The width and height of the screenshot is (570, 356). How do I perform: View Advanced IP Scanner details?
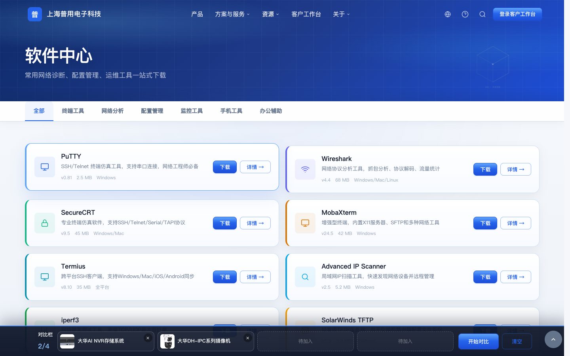pos(516,277)
